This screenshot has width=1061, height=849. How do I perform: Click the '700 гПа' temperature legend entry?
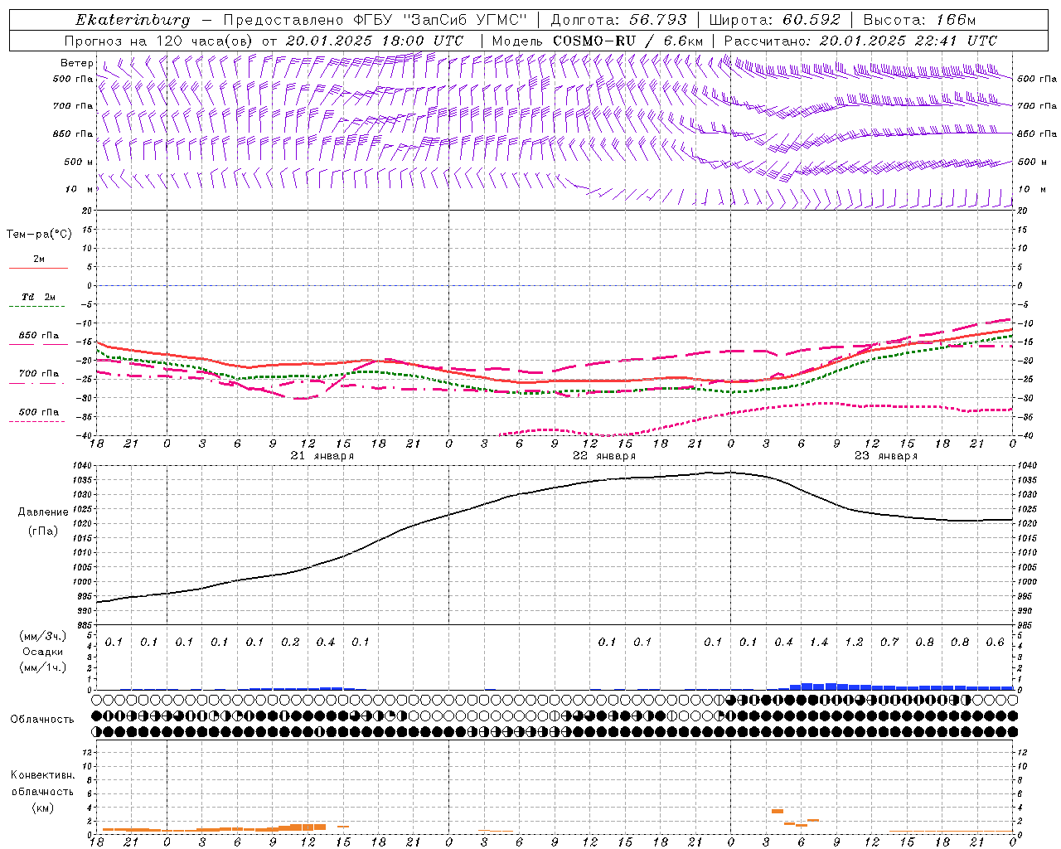39,374
